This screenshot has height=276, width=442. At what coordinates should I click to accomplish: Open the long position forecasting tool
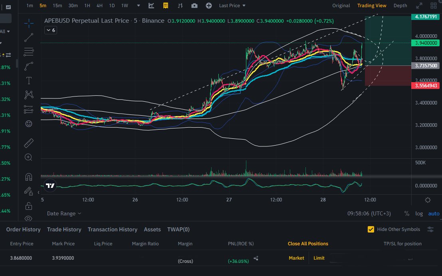click(x=29, y=109)
